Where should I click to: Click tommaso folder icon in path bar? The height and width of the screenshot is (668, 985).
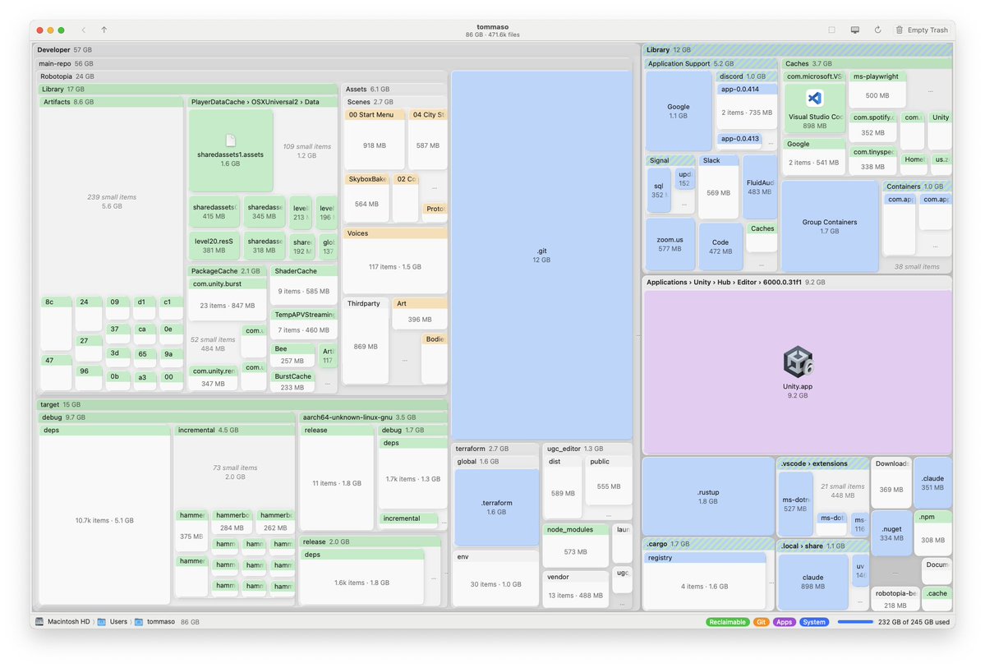point(139,621)
